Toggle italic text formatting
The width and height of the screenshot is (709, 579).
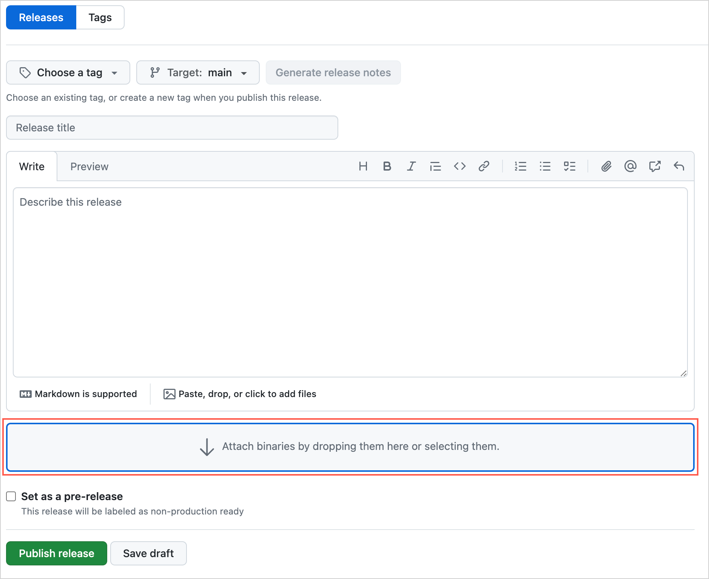[411, 166]
